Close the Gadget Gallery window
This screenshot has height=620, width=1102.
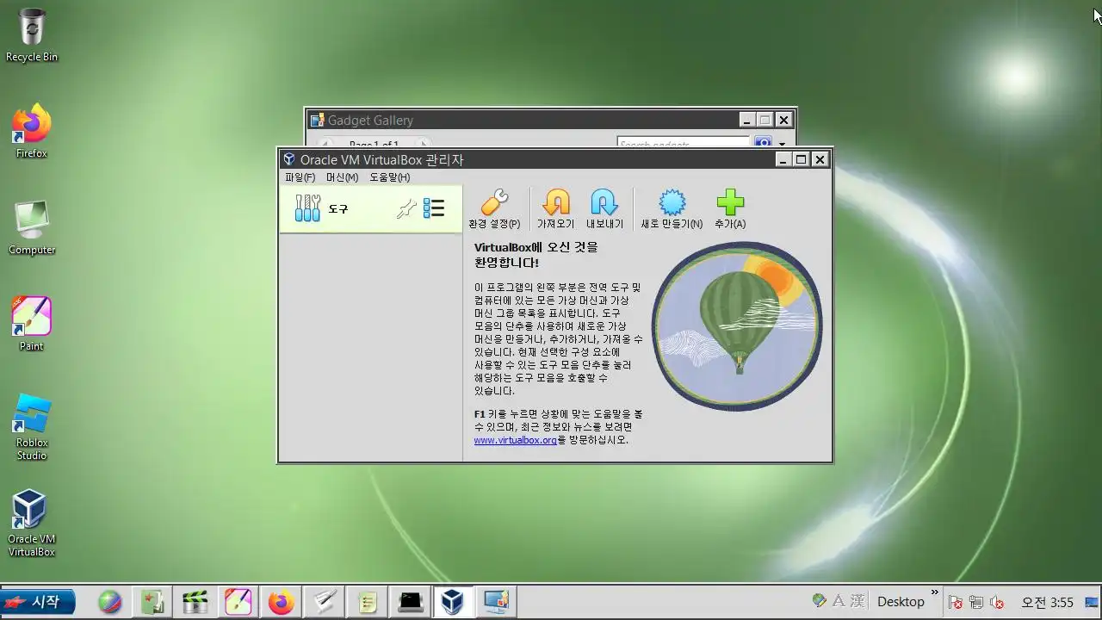pos(783,120)
